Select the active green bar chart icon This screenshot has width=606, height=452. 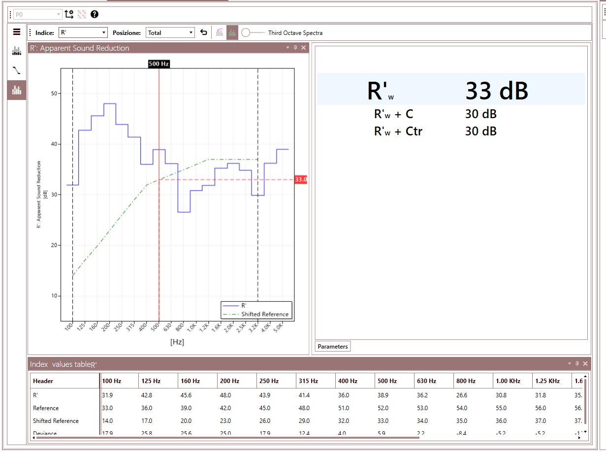tap(232, 33)
